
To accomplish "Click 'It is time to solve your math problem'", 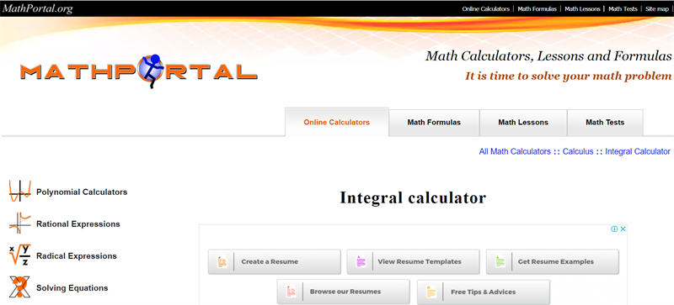I will (x=568, y=76).
